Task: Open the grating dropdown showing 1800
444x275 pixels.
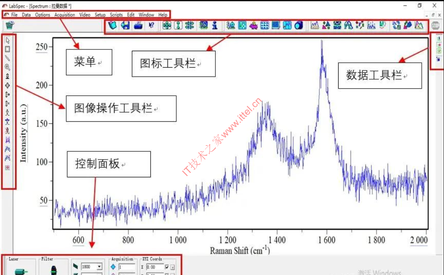Action: coord(99,267)
